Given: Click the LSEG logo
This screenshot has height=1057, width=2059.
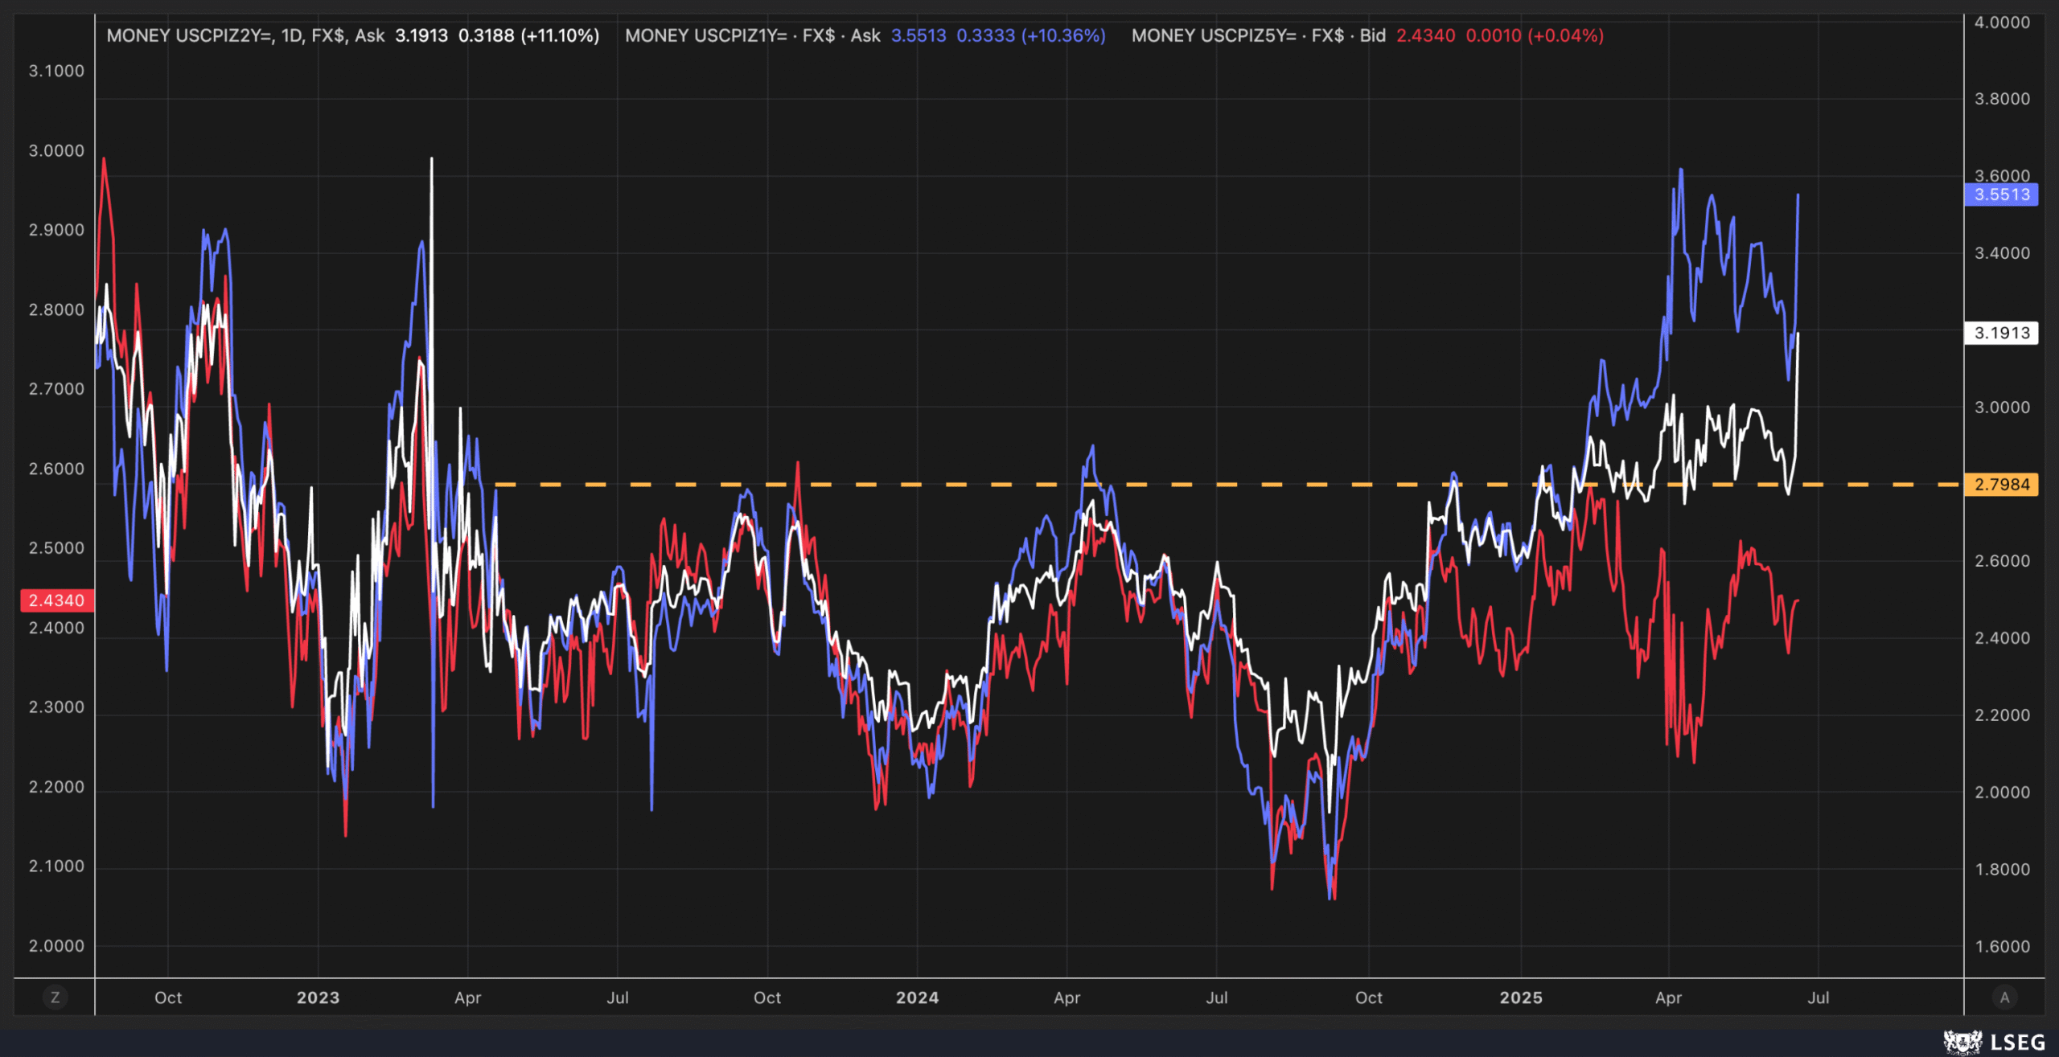Looking at the screenshot, I should (x=1994, y=1043).
